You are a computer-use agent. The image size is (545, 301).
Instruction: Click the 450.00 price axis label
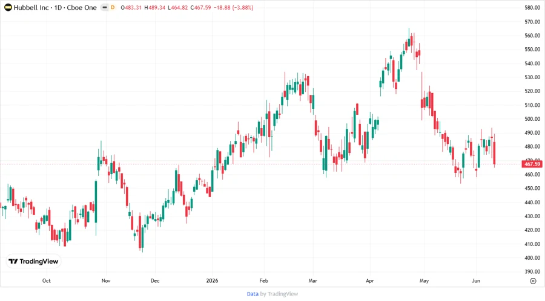pos(532,189)
